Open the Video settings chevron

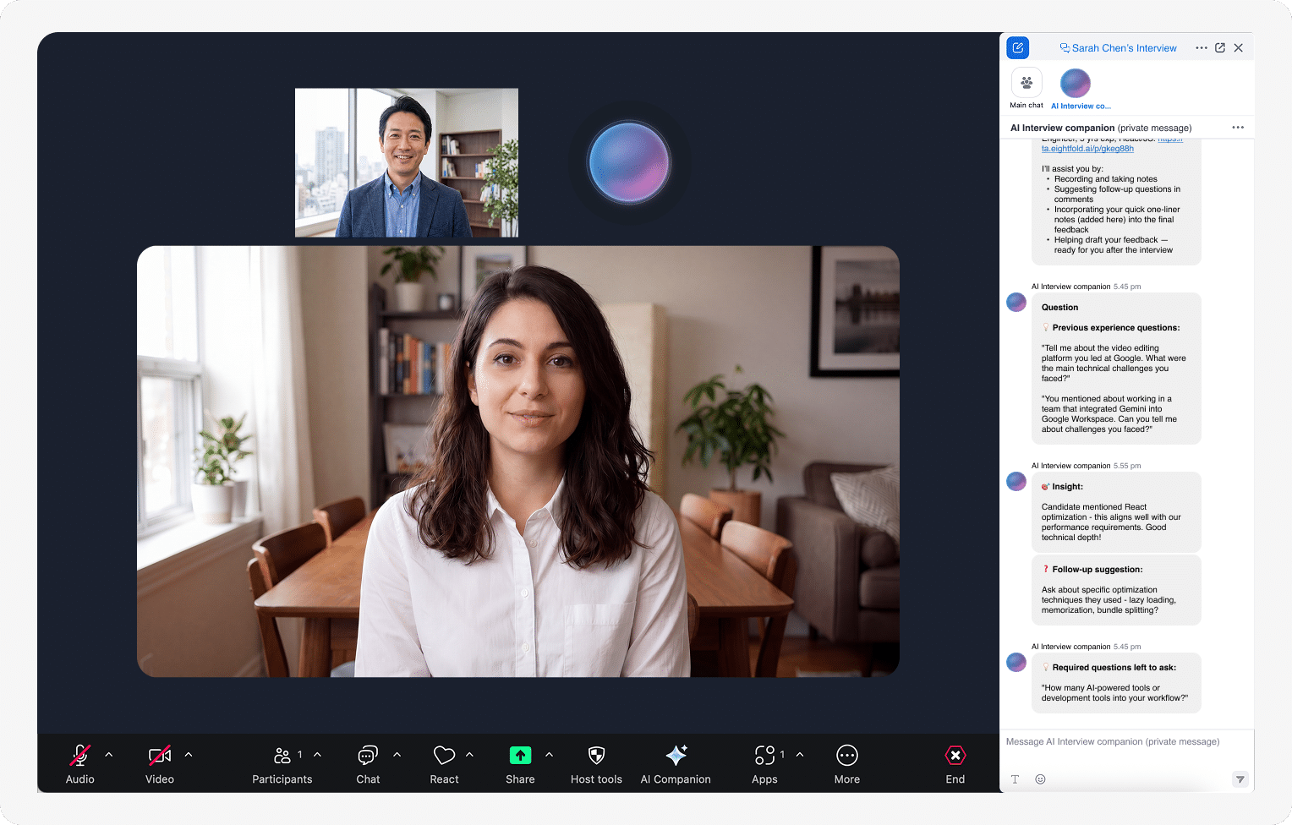tap(188, 754)
